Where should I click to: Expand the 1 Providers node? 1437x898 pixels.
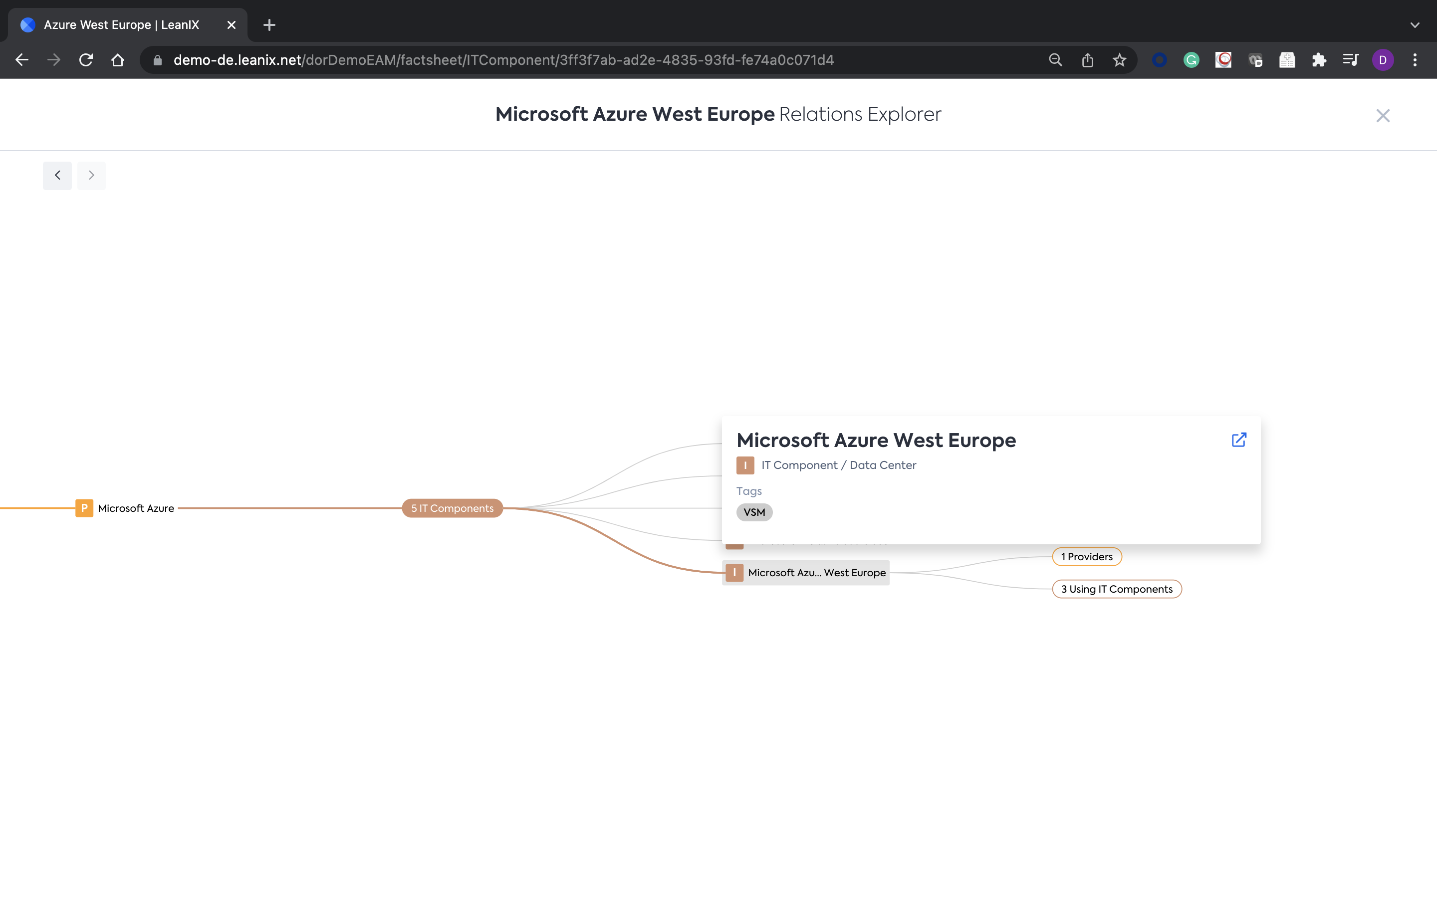pos(1086,556)
